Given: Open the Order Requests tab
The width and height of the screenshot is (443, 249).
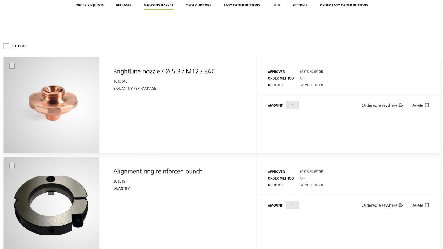Looking at the screenshot, I should 90,5.
